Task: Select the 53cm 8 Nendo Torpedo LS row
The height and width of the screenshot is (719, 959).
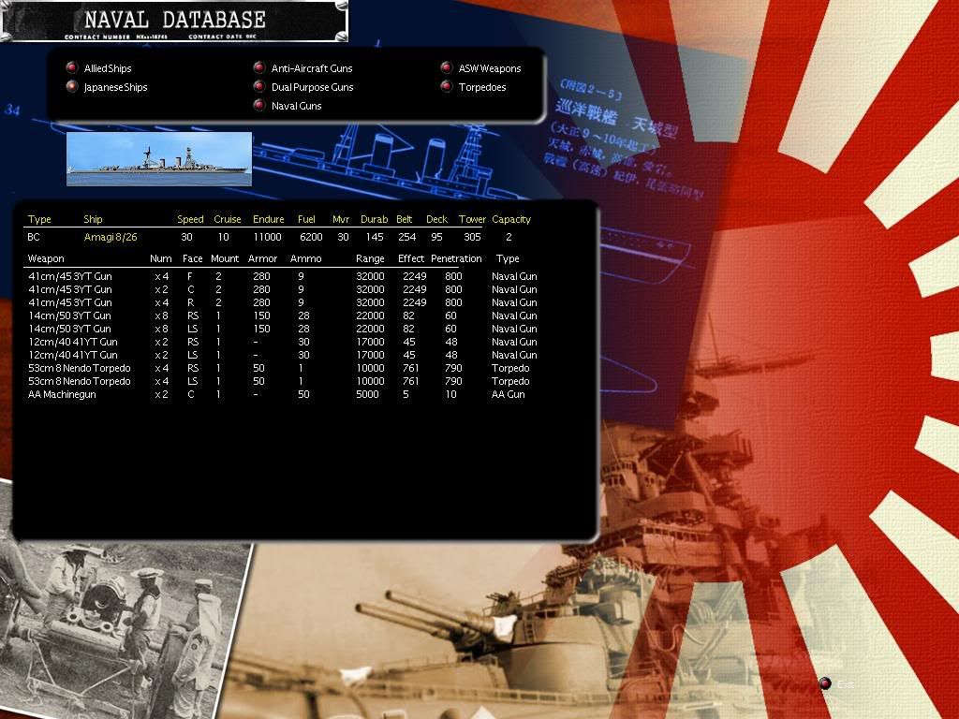Action: [x=283, y=382]
